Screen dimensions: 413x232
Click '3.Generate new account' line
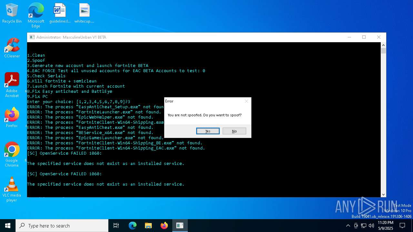tap(88, 65)
